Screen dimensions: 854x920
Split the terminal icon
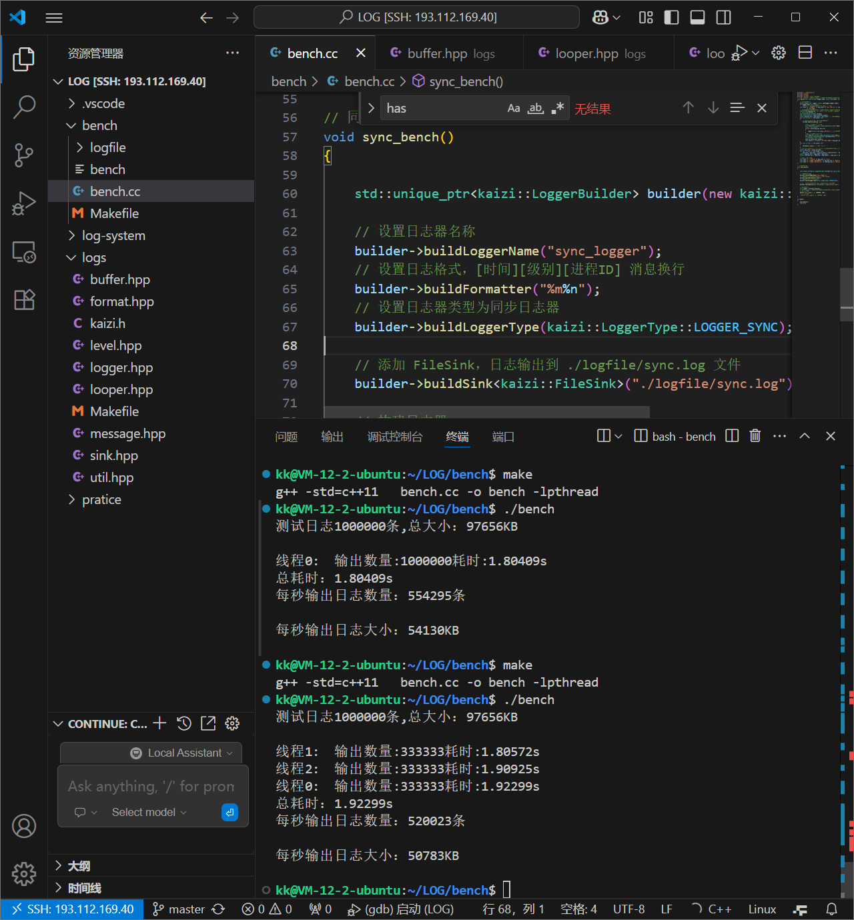coord(732,435)
